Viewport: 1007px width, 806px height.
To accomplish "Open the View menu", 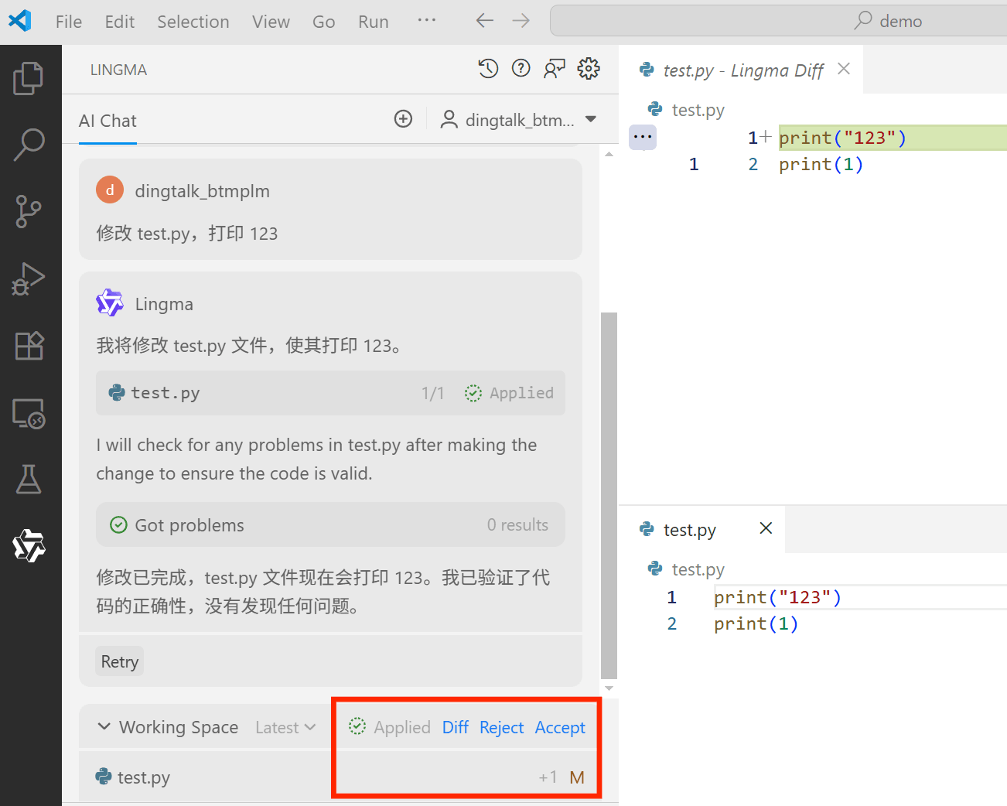I will [271, 22].
